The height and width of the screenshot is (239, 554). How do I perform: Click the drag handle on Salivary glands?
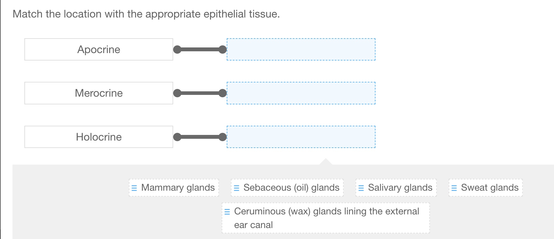[x=361, y=188]
